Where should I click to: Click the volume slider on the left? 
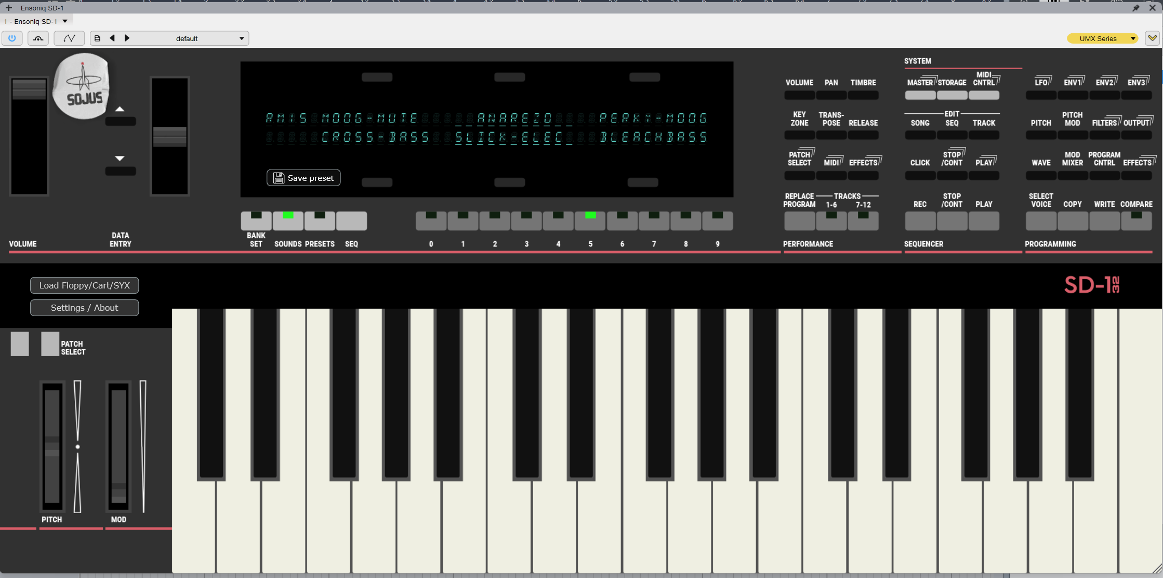point(29,136)
